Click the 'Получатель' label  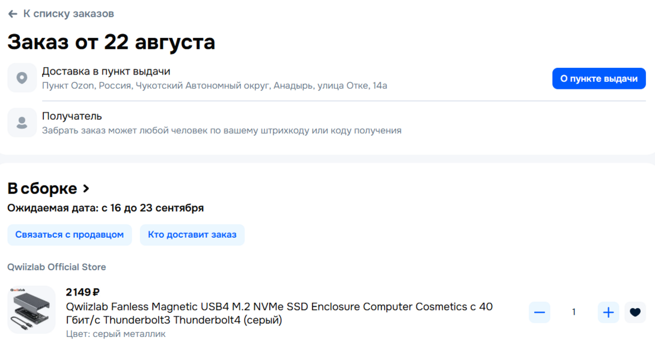[x=72, y=116]
